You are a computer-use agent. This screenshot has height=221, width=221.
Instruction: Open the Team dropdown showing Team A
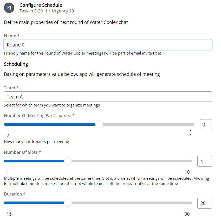[108, 97]
